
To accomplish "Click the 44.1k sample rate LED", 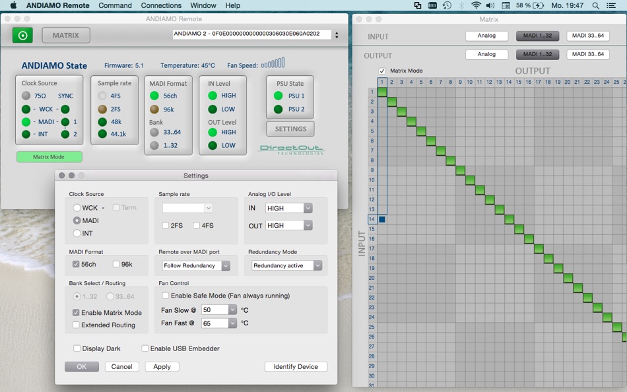I will (x=102, y=133).
